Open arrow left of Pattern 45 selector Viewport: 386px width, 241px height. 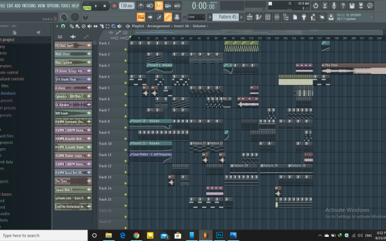click(210, 17)
